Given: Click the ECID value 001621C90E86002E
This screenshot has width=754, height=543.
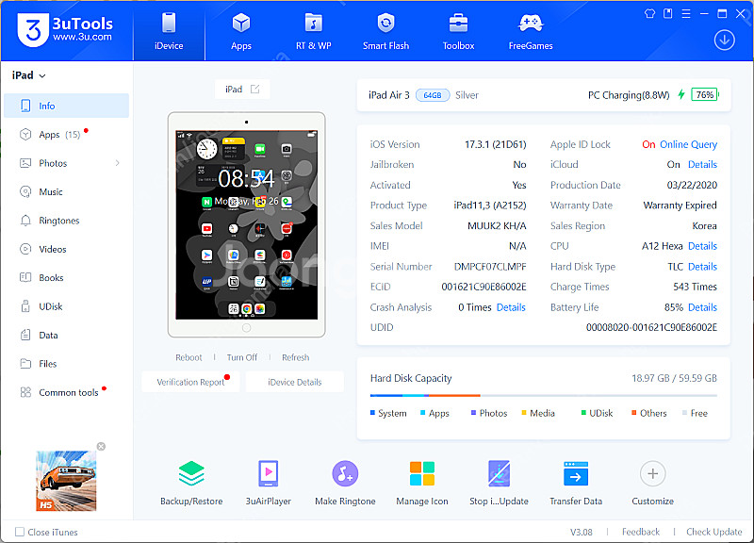Looking at the screenshot, I should click(x=484, y=288).
